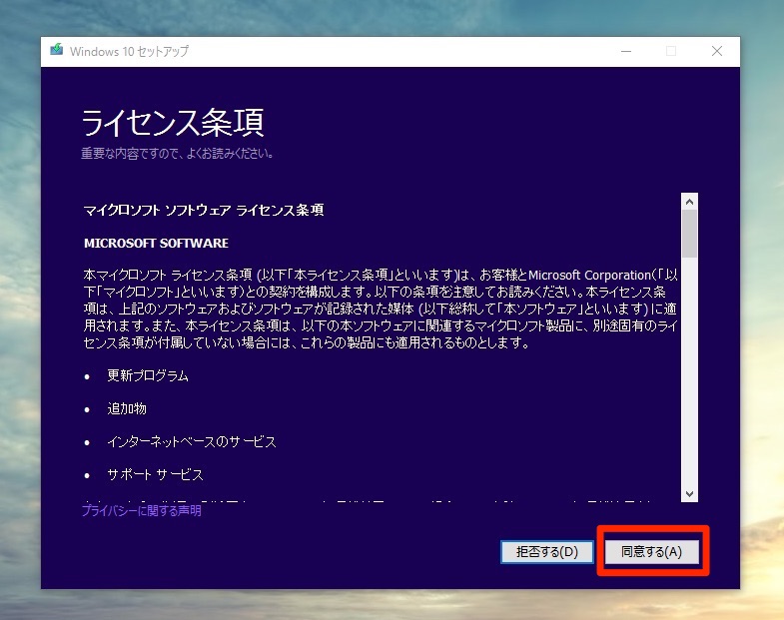This screenshot has height=620, width=784.
Task: Click the ライセンス条項 page heading
Action: pos(172,123)
